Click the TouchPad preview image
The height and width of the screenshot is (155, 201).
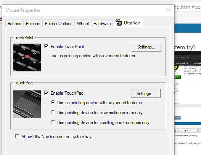pyautogui.click(x=27, y=104)
